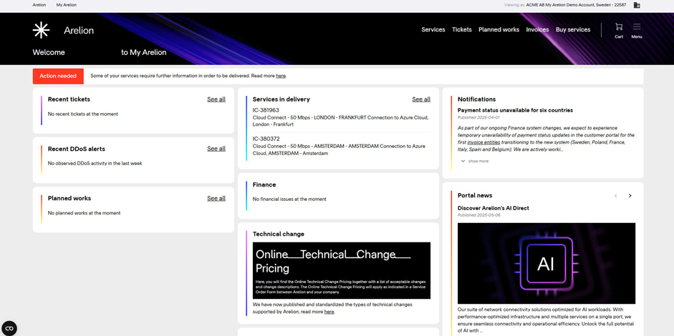
Task: Open the cookie settings icon
Action: 9,328
